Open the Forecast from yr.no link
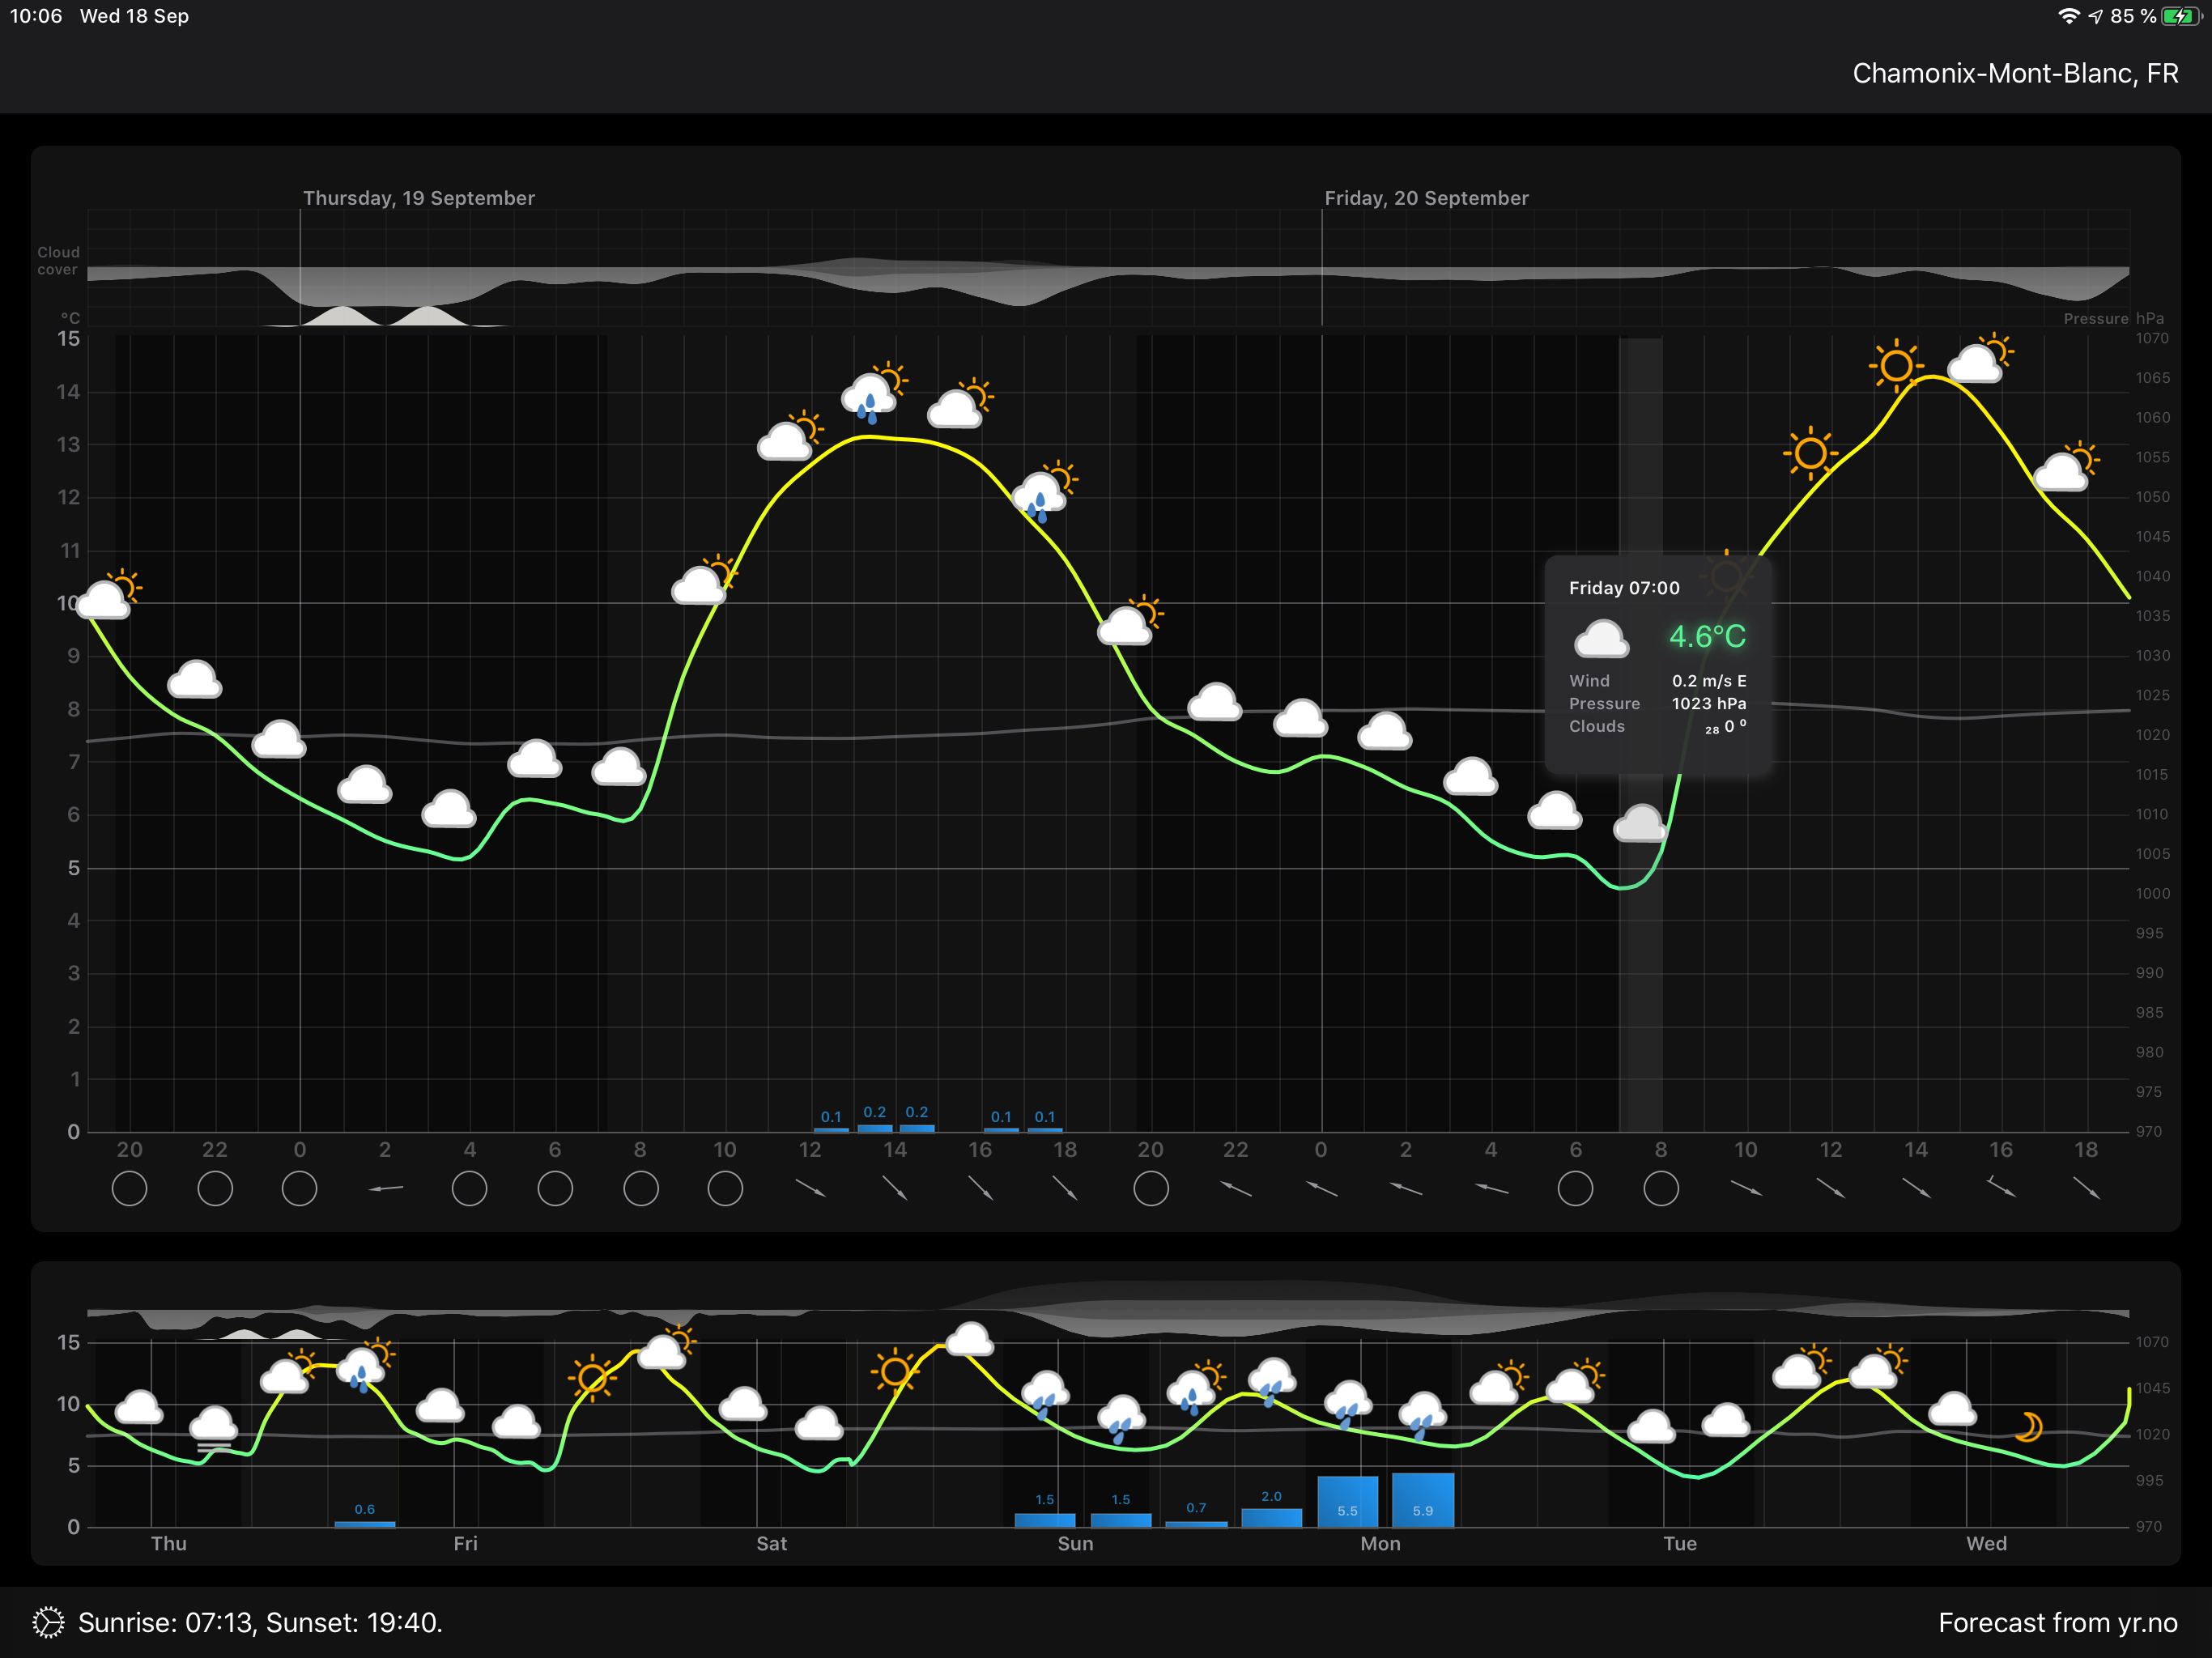The image size is (2212, 1658). 2057,1622
